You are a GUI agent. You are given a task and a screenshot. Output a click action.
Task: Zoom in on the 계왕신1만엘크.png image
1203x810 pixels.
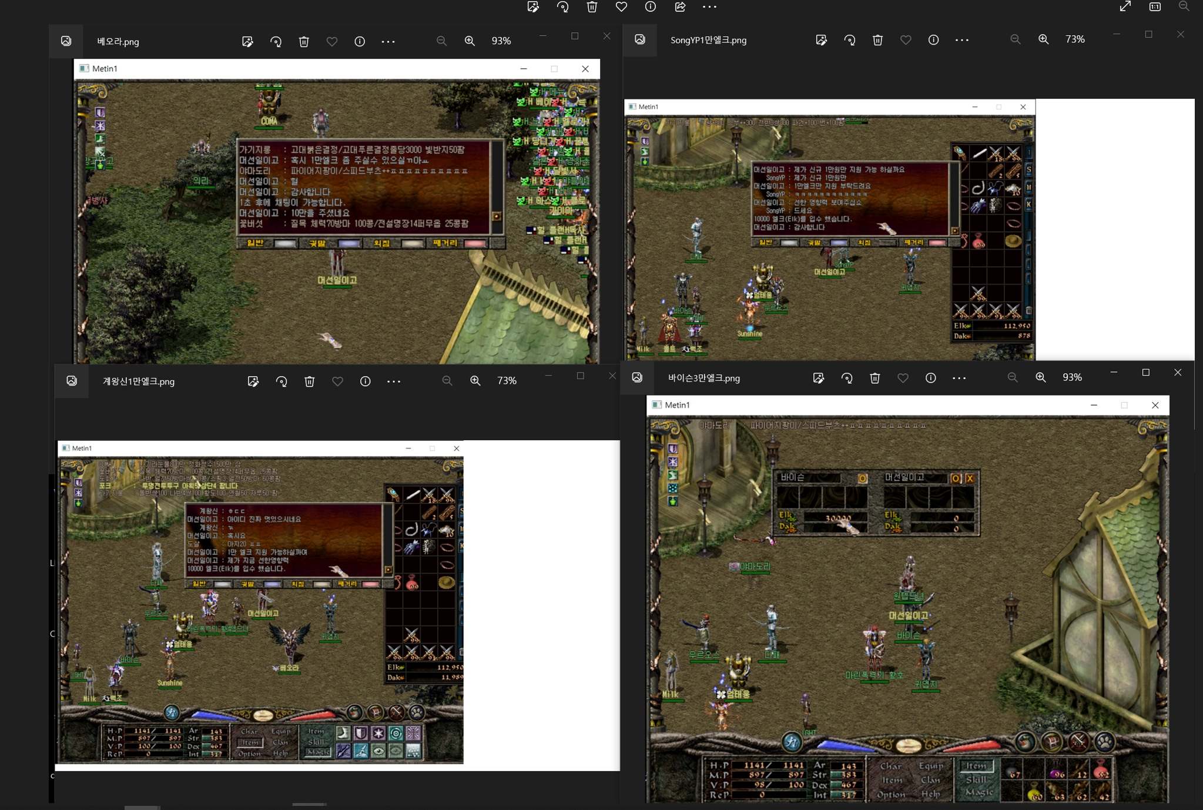(475, 381)
